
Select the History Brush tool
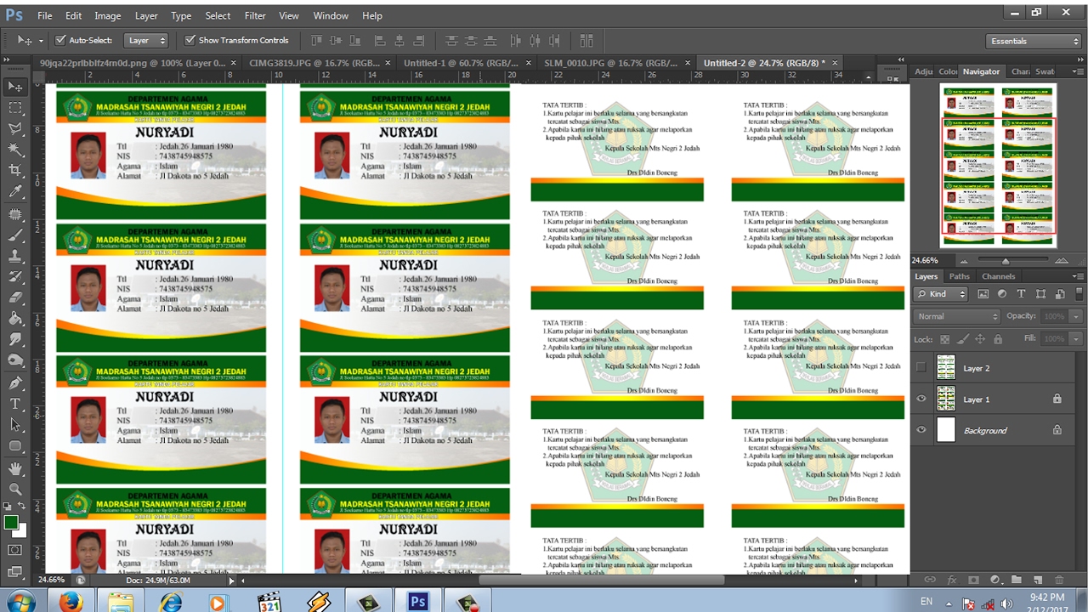[x=15, y=277]
